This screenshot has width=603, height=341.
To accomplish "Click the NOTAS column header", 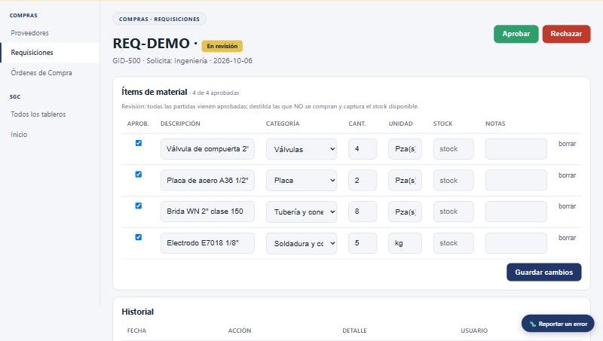I will click(495, 123).
